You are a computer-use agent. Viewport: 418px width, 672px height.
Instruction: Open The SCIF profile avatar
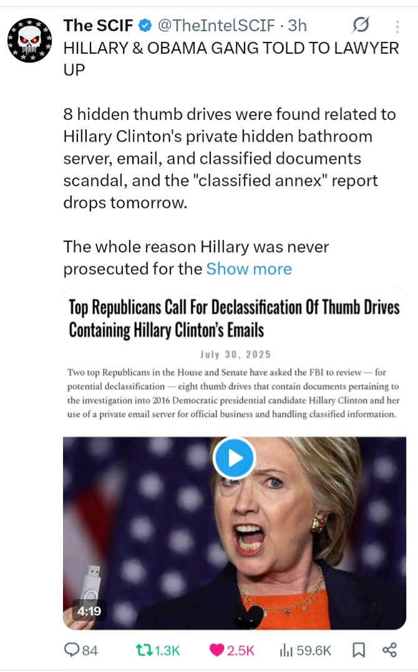pos(29,41)
